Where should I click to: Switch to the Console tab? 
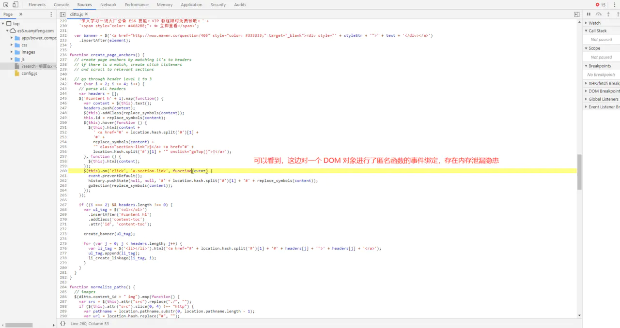pyautogui.click(x=61, y=5)
